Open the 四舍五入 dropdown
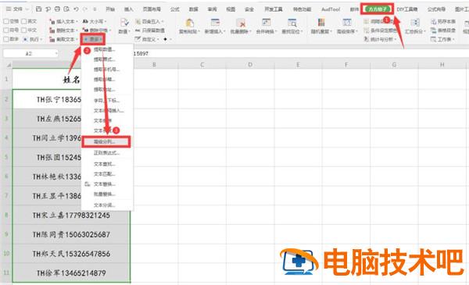Image resolution: width=469 pixels, height=285 pixels. 149,22
